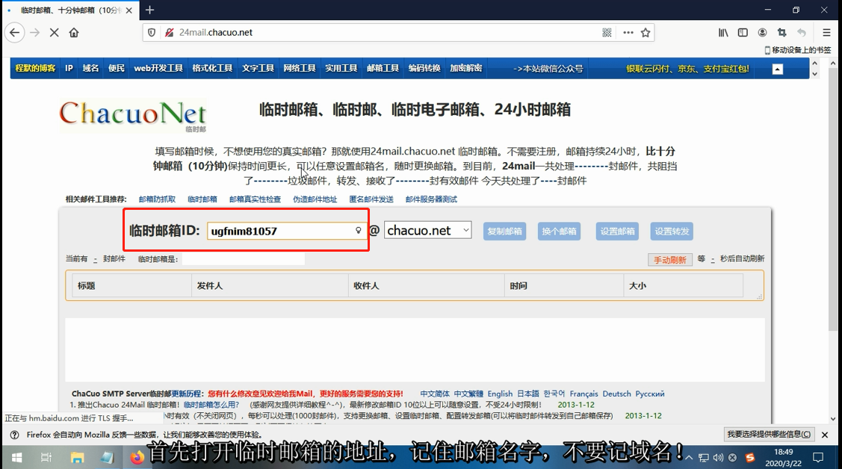Click the 设置转发 button

(672, 232)
